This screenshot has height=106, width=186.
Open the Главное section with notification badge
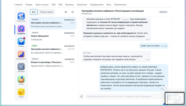(21, 42)
